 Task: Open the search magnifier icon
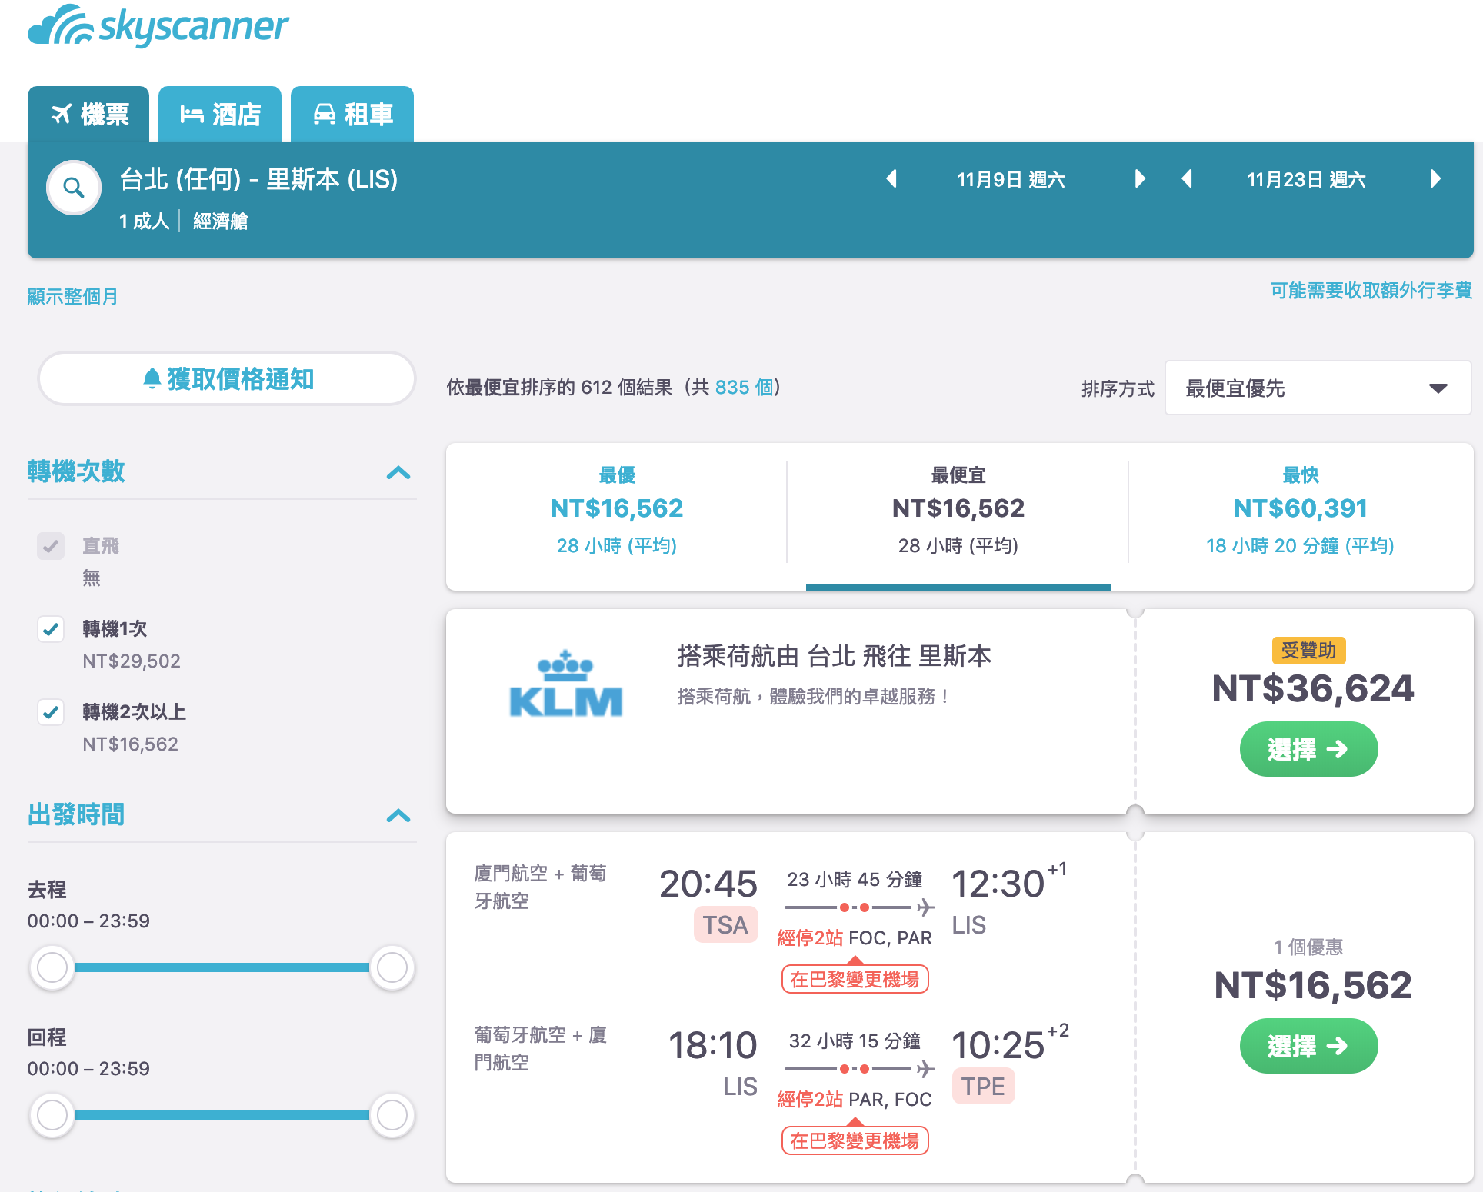(74, 188)
